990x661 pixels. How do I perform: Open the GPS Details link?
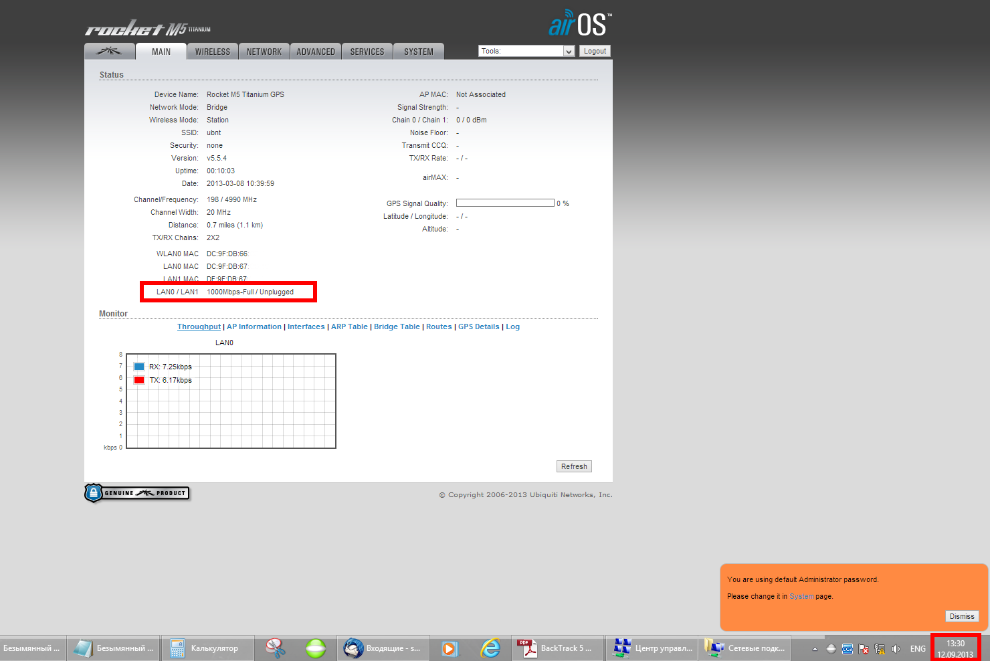479,326
